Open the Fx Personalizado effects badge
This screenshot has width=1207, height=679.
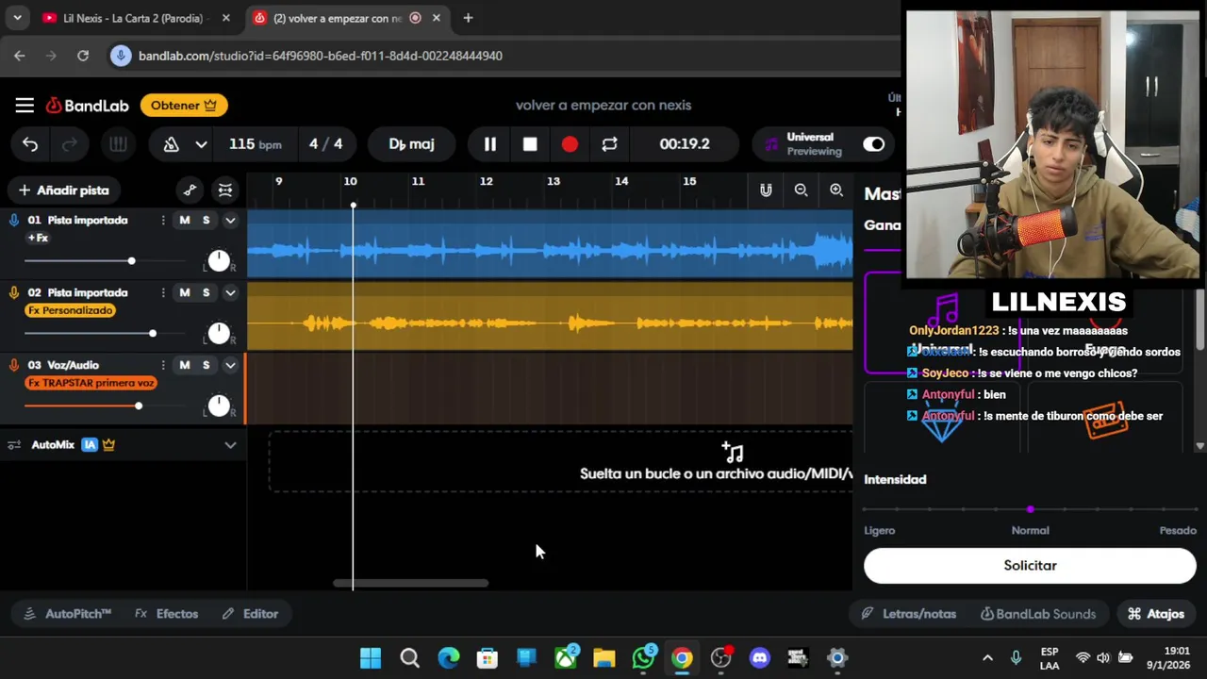[71, 310]
